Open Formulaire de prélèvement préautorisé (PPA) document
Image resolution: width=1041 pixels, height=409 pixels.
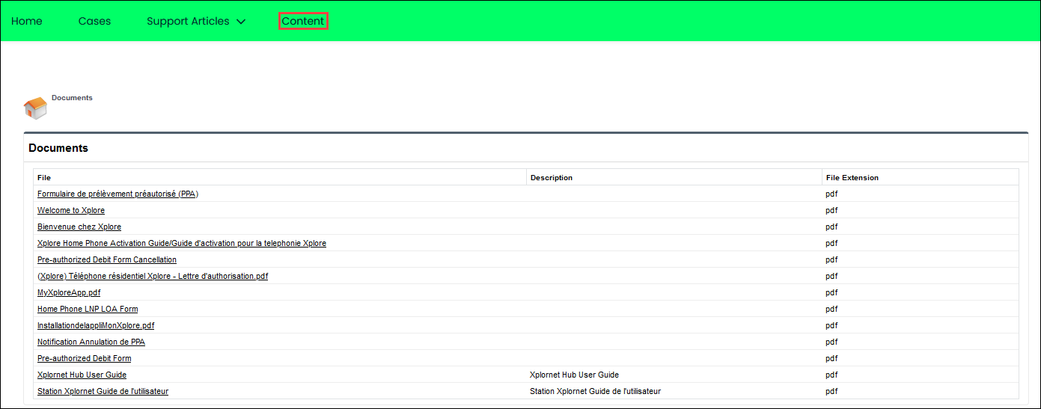coord(117,194)
